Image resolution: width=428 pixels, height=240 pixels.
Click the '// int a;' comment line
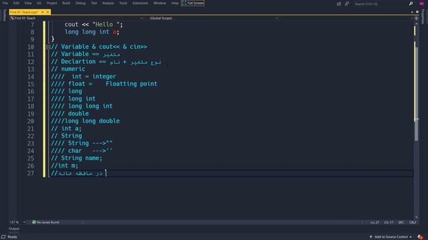[66, 129]
